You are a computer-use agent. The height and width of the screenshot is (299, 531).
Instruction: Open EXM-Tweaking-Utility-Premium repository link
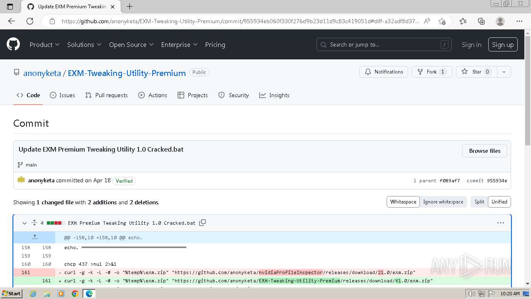click(127, 73)
